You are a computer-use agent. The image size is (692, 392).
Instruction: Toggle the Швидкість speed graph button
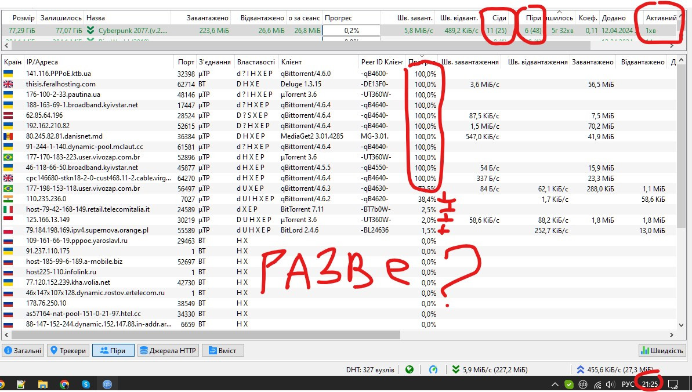pos(661,350)
